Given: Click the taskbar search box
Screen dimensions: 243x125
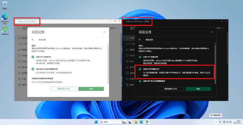Looking at the screenshot, I should point(109,122).
